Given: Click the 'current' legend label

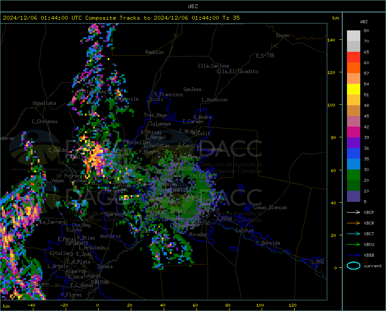Looking at the screenshot, I should 373,266.
